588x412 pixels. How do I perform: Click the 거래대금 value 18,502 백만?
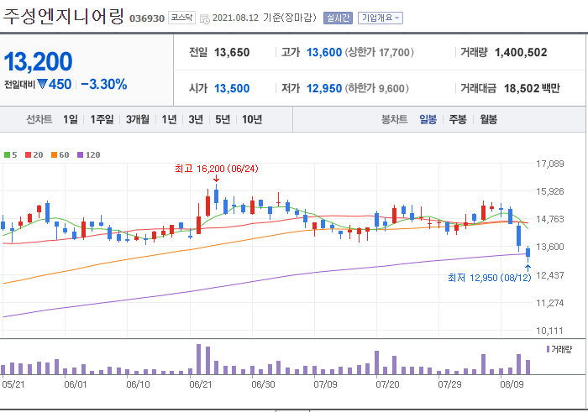[532, 88]
